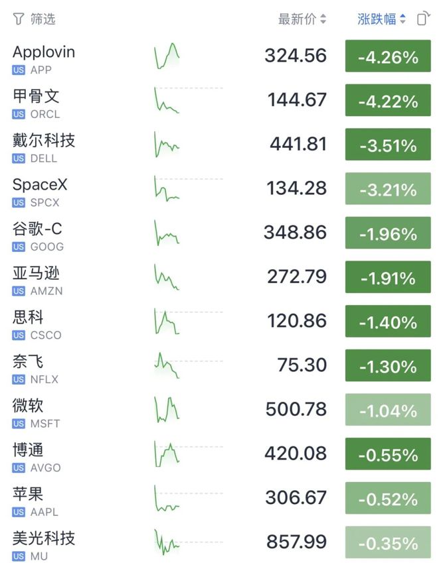Open 苹果 AAPL stock row
The image size is (443, 563).
(222, 499)
